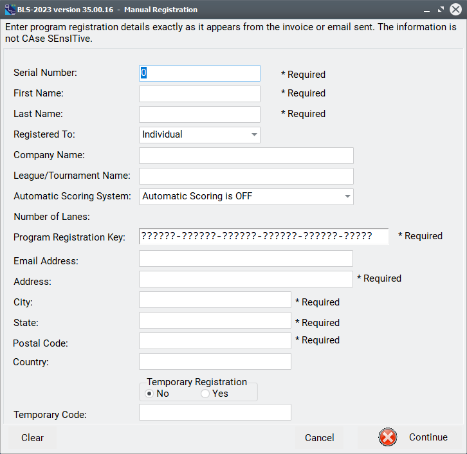Close the Manual Registration dialog
467x454 pixels.
coord(455,10)
